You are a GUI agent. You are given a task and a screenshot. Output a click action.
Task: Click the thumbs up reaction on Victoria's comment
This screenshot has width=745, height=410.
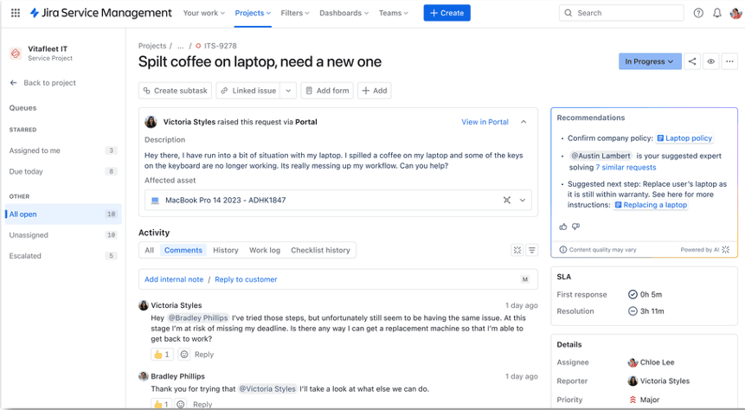point(162,354)
